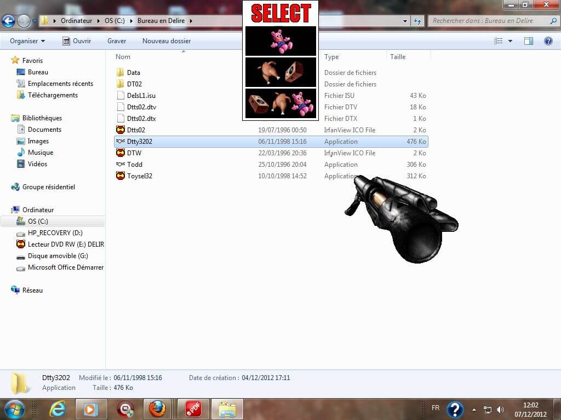Select the DeIsL1.isu file icon
The image size is (561, 420).
121,95
